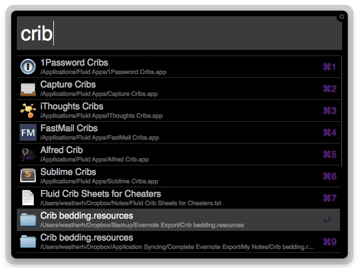359x268 pixels.
Task: Select the "iThoughts Cribs" result title
Action: coord(72,107)
